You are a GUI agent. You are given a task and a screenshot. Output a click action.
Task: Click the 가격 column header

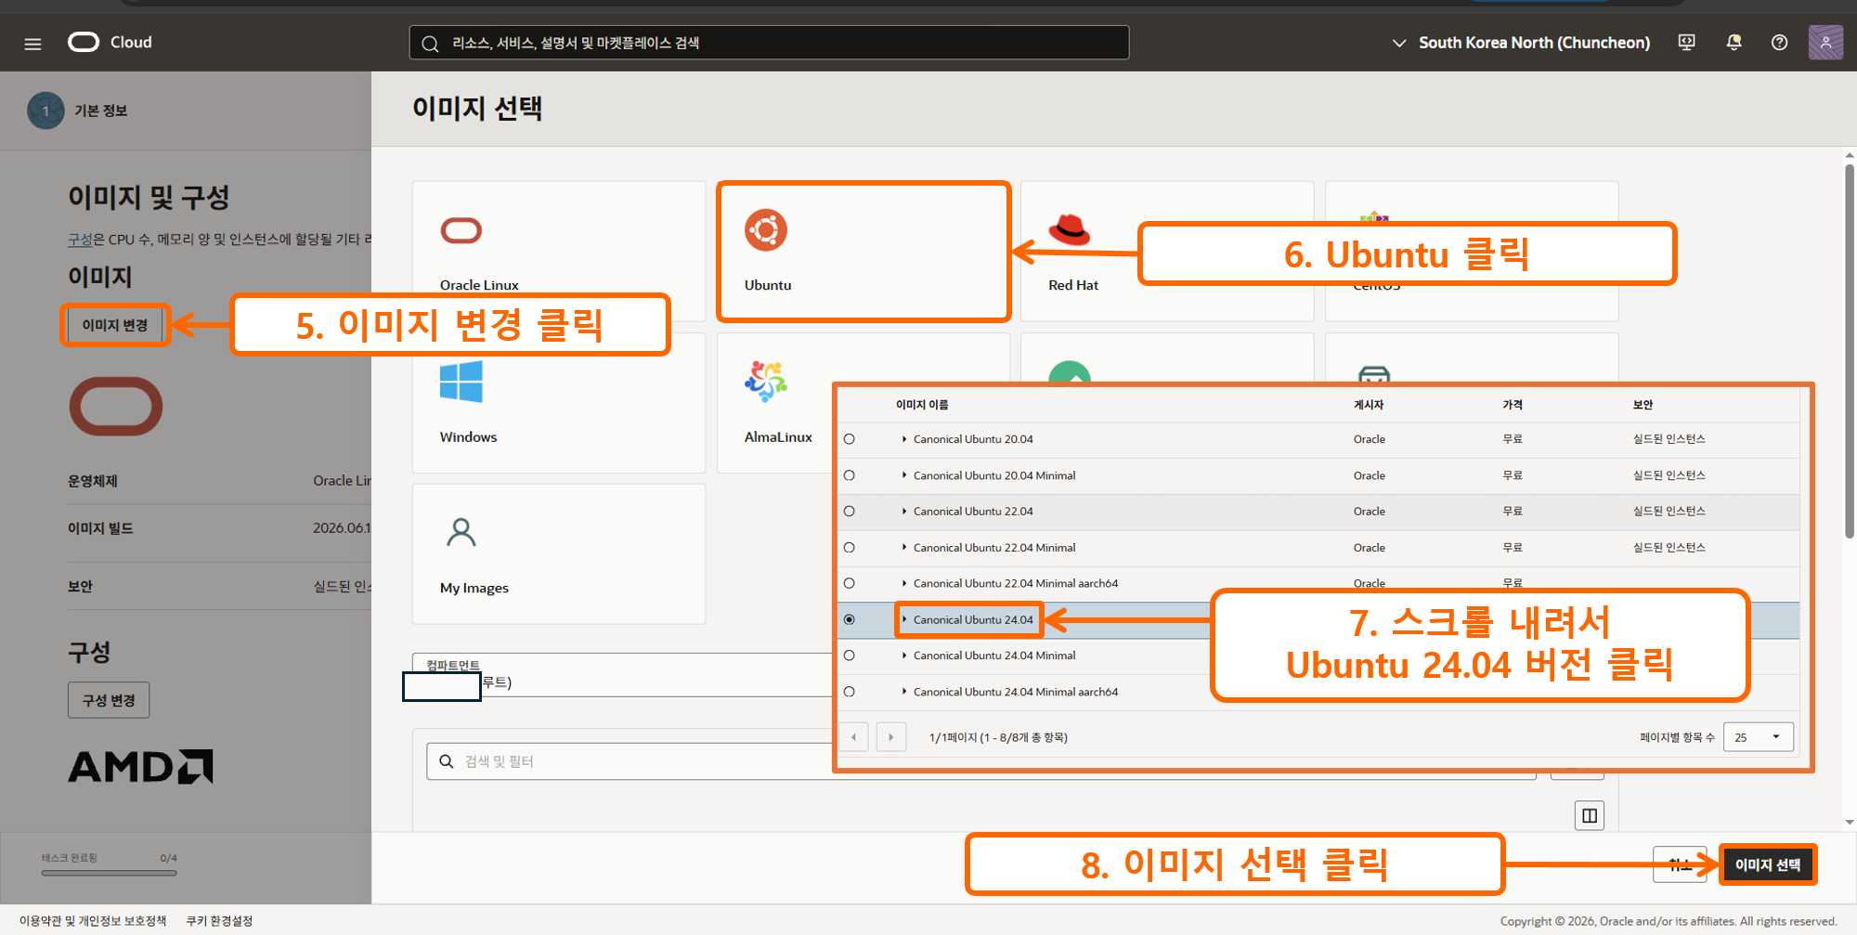(x=1513, y=405)
